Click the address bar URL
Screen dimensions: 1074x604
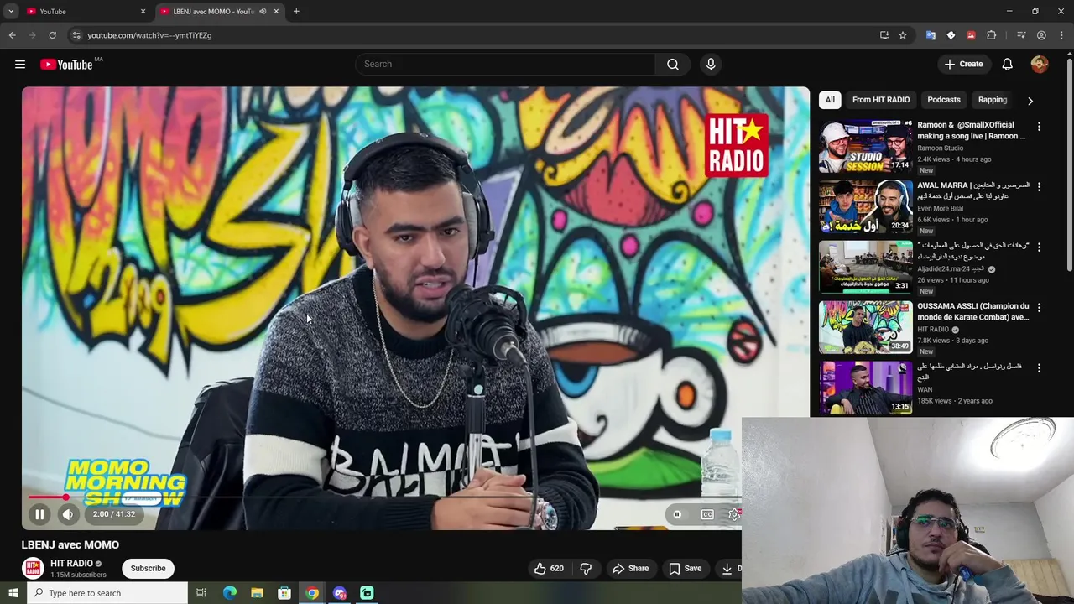click(149, 35)
